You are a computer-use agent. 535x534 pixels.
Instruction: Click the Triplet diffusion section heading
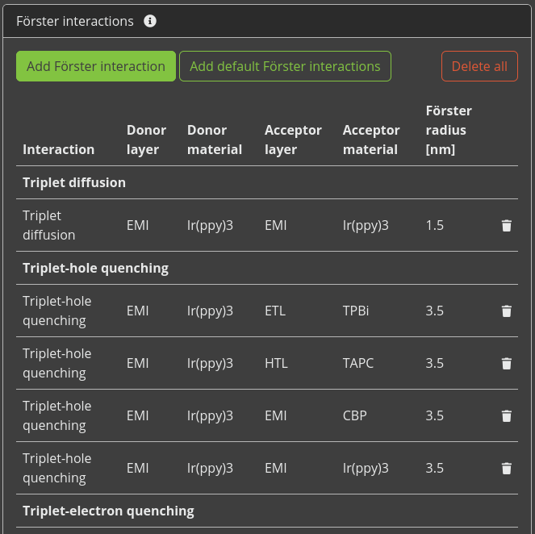coord(74,182)
